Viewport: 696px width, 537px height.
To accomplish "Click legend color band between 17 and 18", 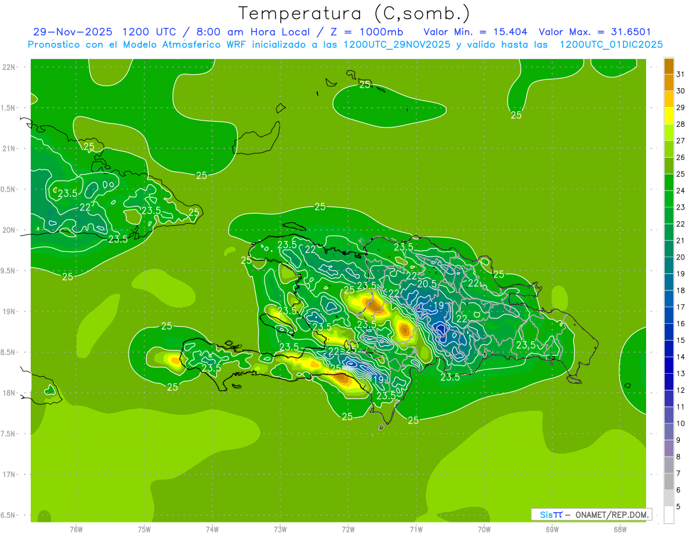I will (669, 299).
